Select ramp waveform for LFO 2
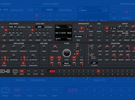This screenshot has height=100, width=135. 40,30
